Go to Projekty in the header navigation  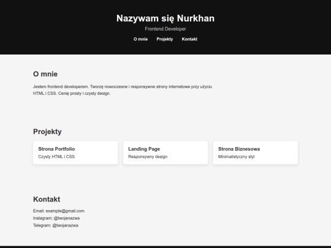(165, 39)
